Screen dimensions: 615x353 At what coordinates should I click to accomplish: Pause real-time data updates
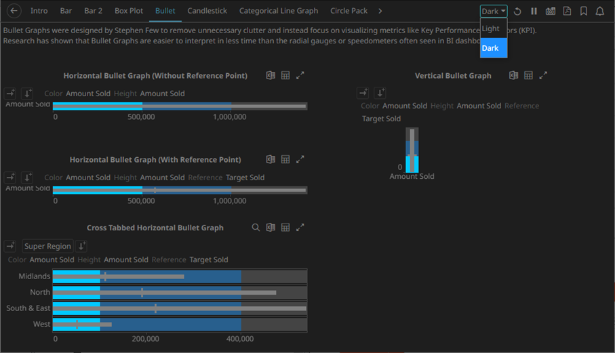[x=534, y=12]
